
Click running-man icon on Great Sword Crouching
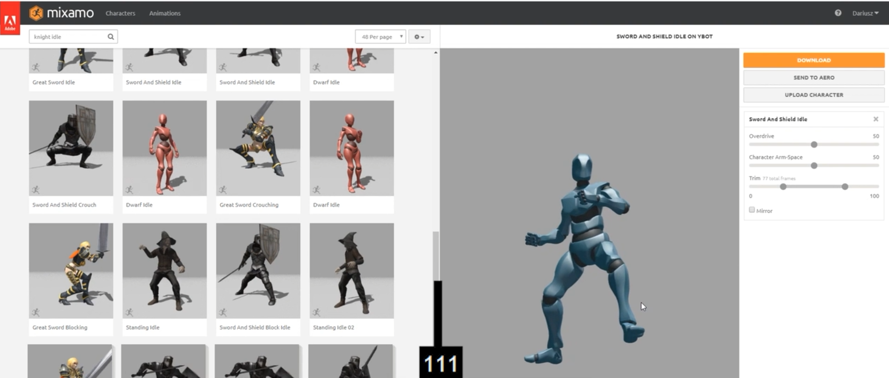pos(223,189)
